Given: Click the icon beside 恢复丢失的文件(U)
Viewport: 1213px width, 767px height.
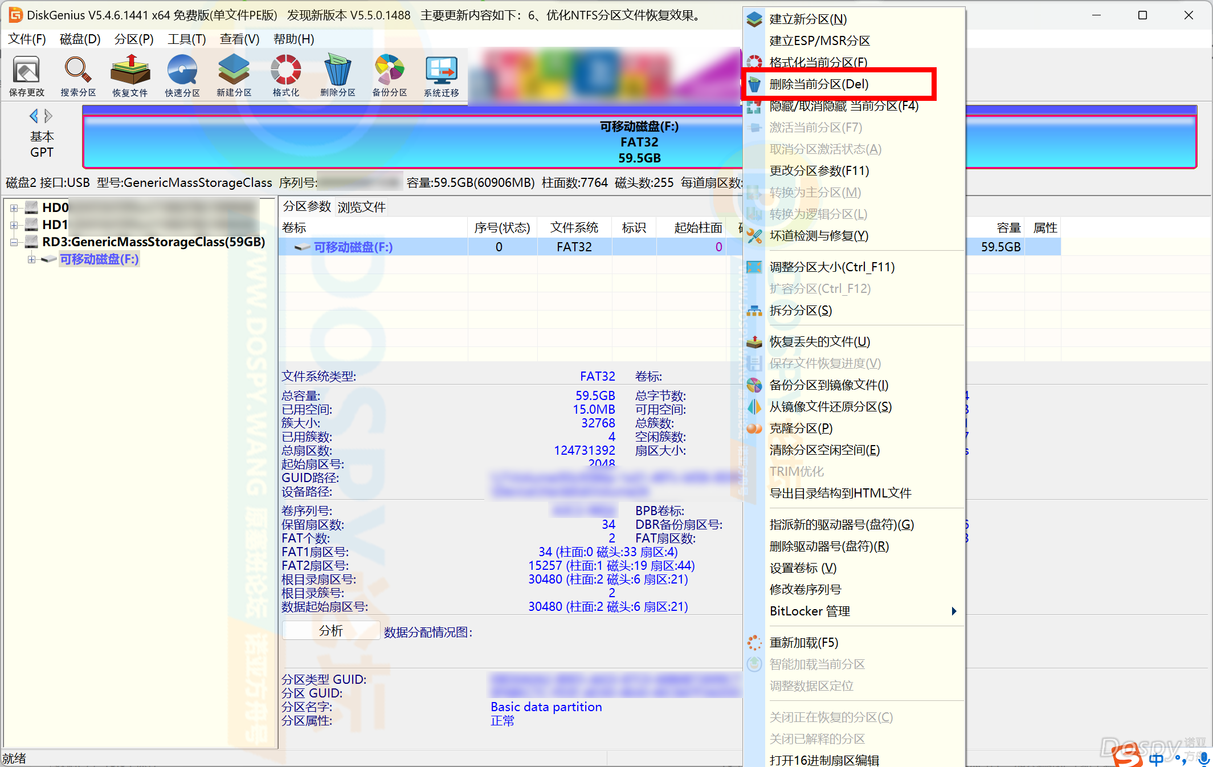Looking at the screenshot, I should tap(754, 342).
